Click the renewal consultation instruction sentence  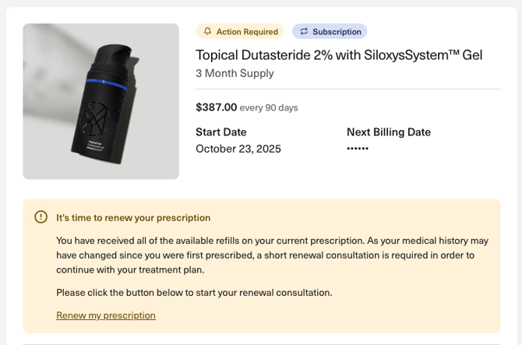click(194, 293)
